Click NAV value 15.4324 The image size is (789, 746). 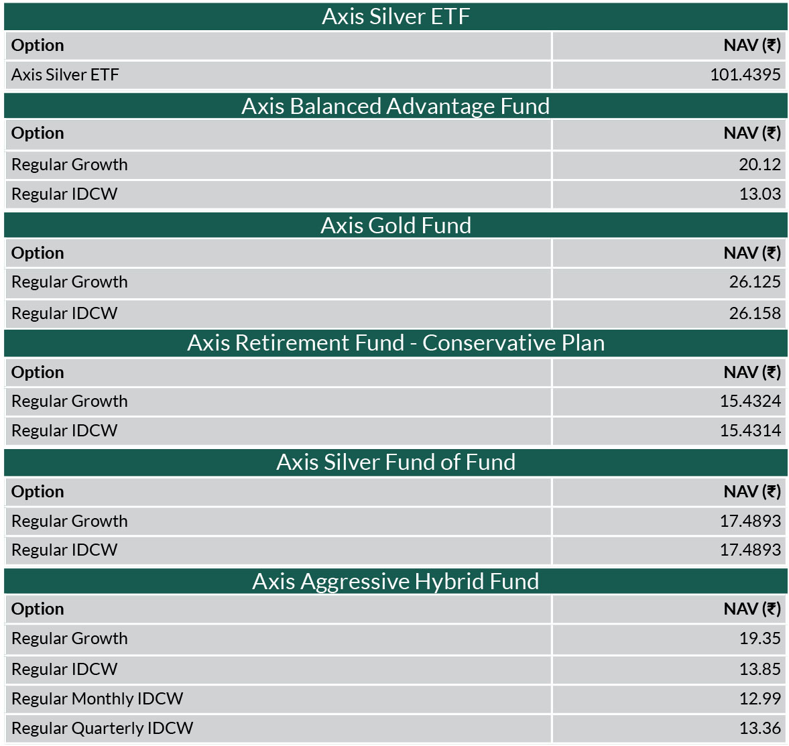[x=750, y=401]
